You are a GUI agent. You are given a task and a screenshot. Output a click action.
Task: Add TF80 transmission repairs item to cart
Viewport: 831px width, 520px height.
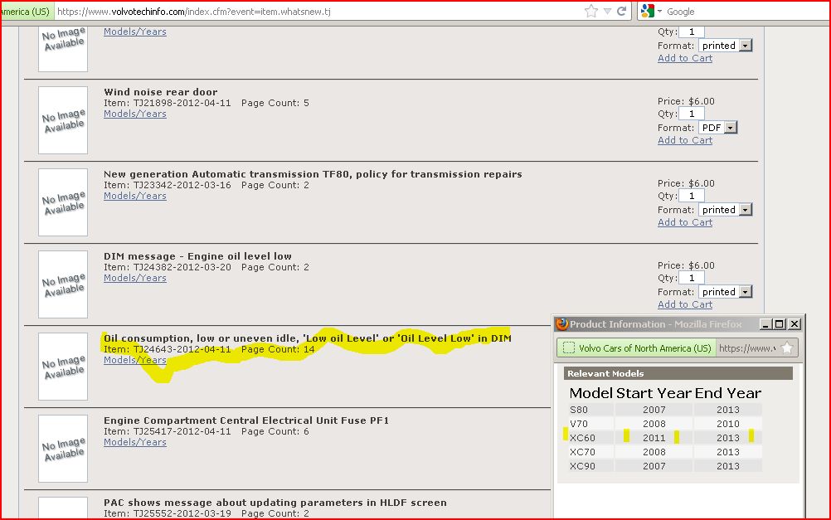pos(685,222)
